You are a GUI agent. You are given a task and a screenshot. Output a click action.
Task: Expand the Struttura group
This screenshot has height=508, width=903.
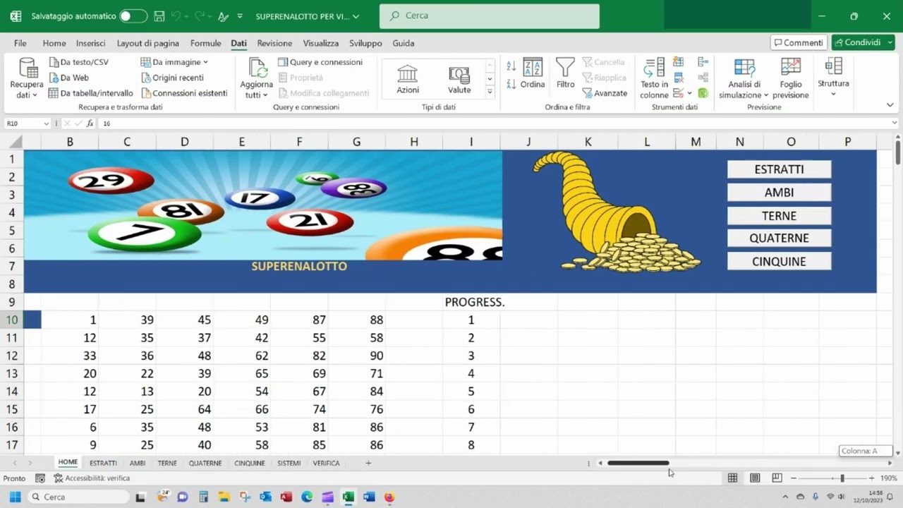pyautogui.click(x=833, y=78)
